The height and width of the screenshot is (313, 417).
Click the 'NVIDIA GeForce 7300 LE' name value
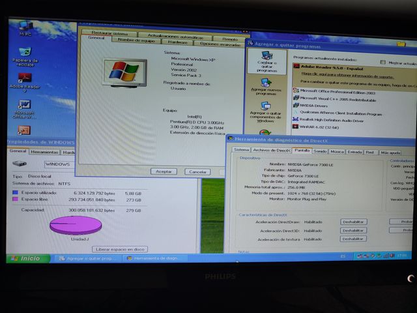pos(310,165)
